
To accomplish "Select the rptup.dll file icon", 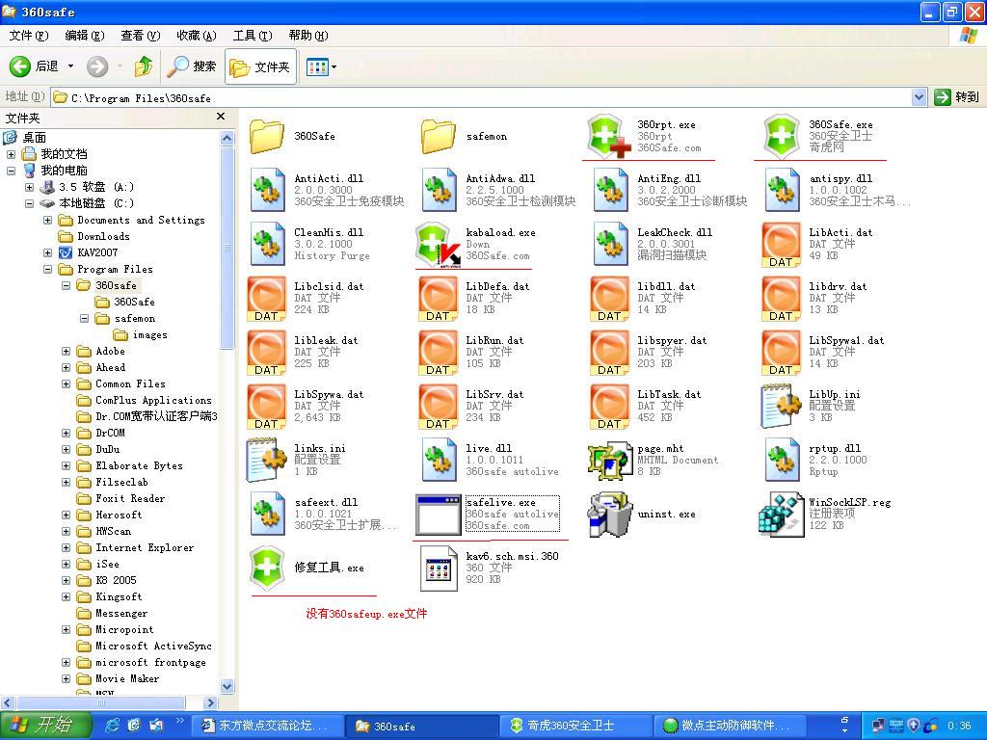I will coord(781,460).
